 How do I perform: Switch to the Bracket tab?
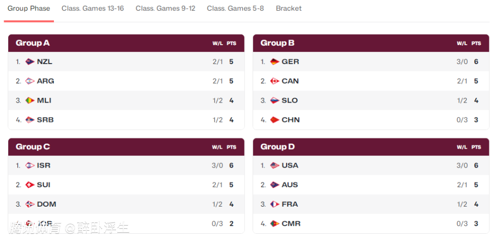click(289, 9)
